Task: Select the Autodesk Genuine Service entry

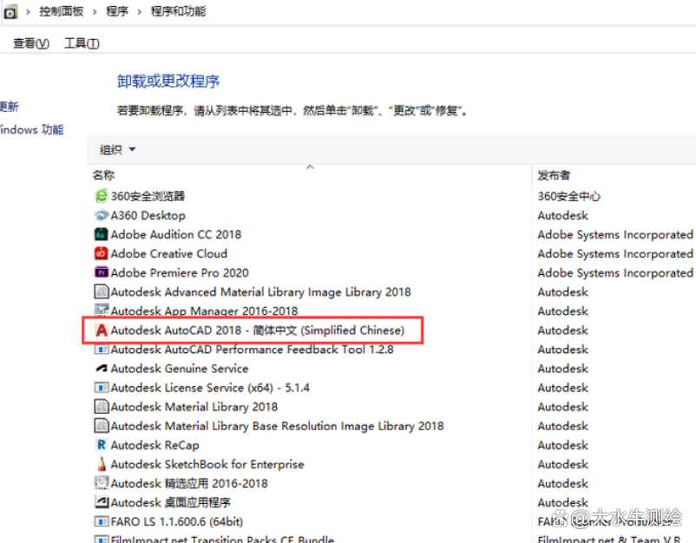Action: point(180,368)
